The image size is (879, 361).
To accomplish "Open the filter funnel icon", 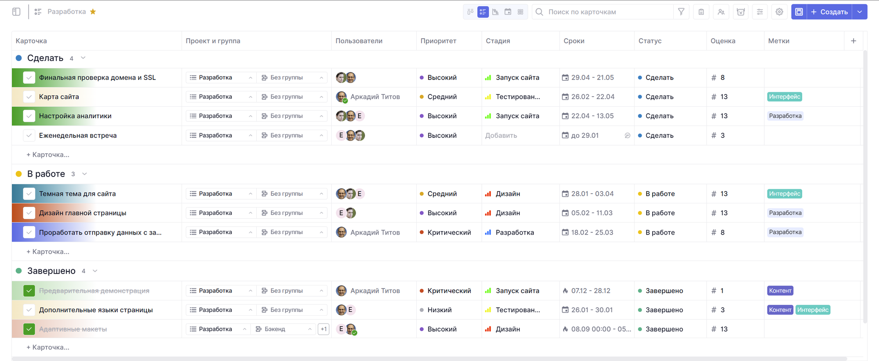I will [681, 12].
